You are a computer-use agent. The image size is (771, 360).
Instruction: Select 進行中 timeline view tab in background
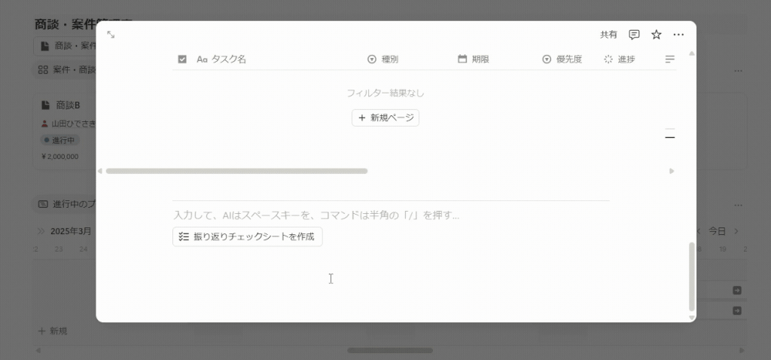[67, 204]
